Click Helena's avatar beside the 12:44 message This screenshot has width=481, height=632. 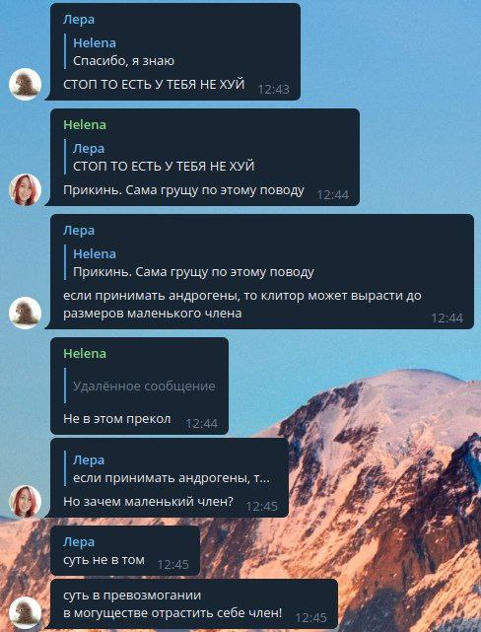coord(25,190)
